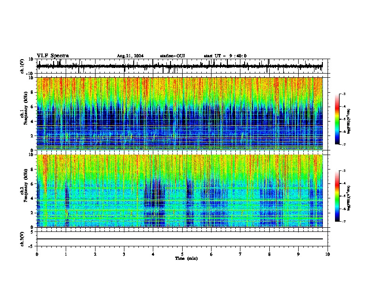Image resolution: width=369 pixels, height=285 pixels.
Task: Click the "5" tick on the time axis
Action: coord(182,254)
